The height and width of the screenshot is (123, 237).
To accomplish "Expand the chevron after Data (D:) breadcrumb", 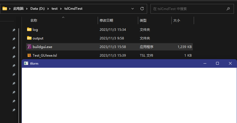I will tap(48, 9).
